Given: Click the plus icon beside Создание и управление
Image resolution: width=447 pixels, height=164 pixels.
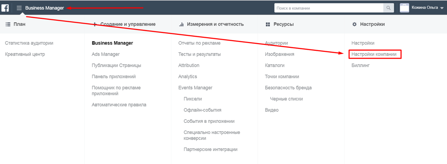Looking at the screenshot, I should pos(94,24).
